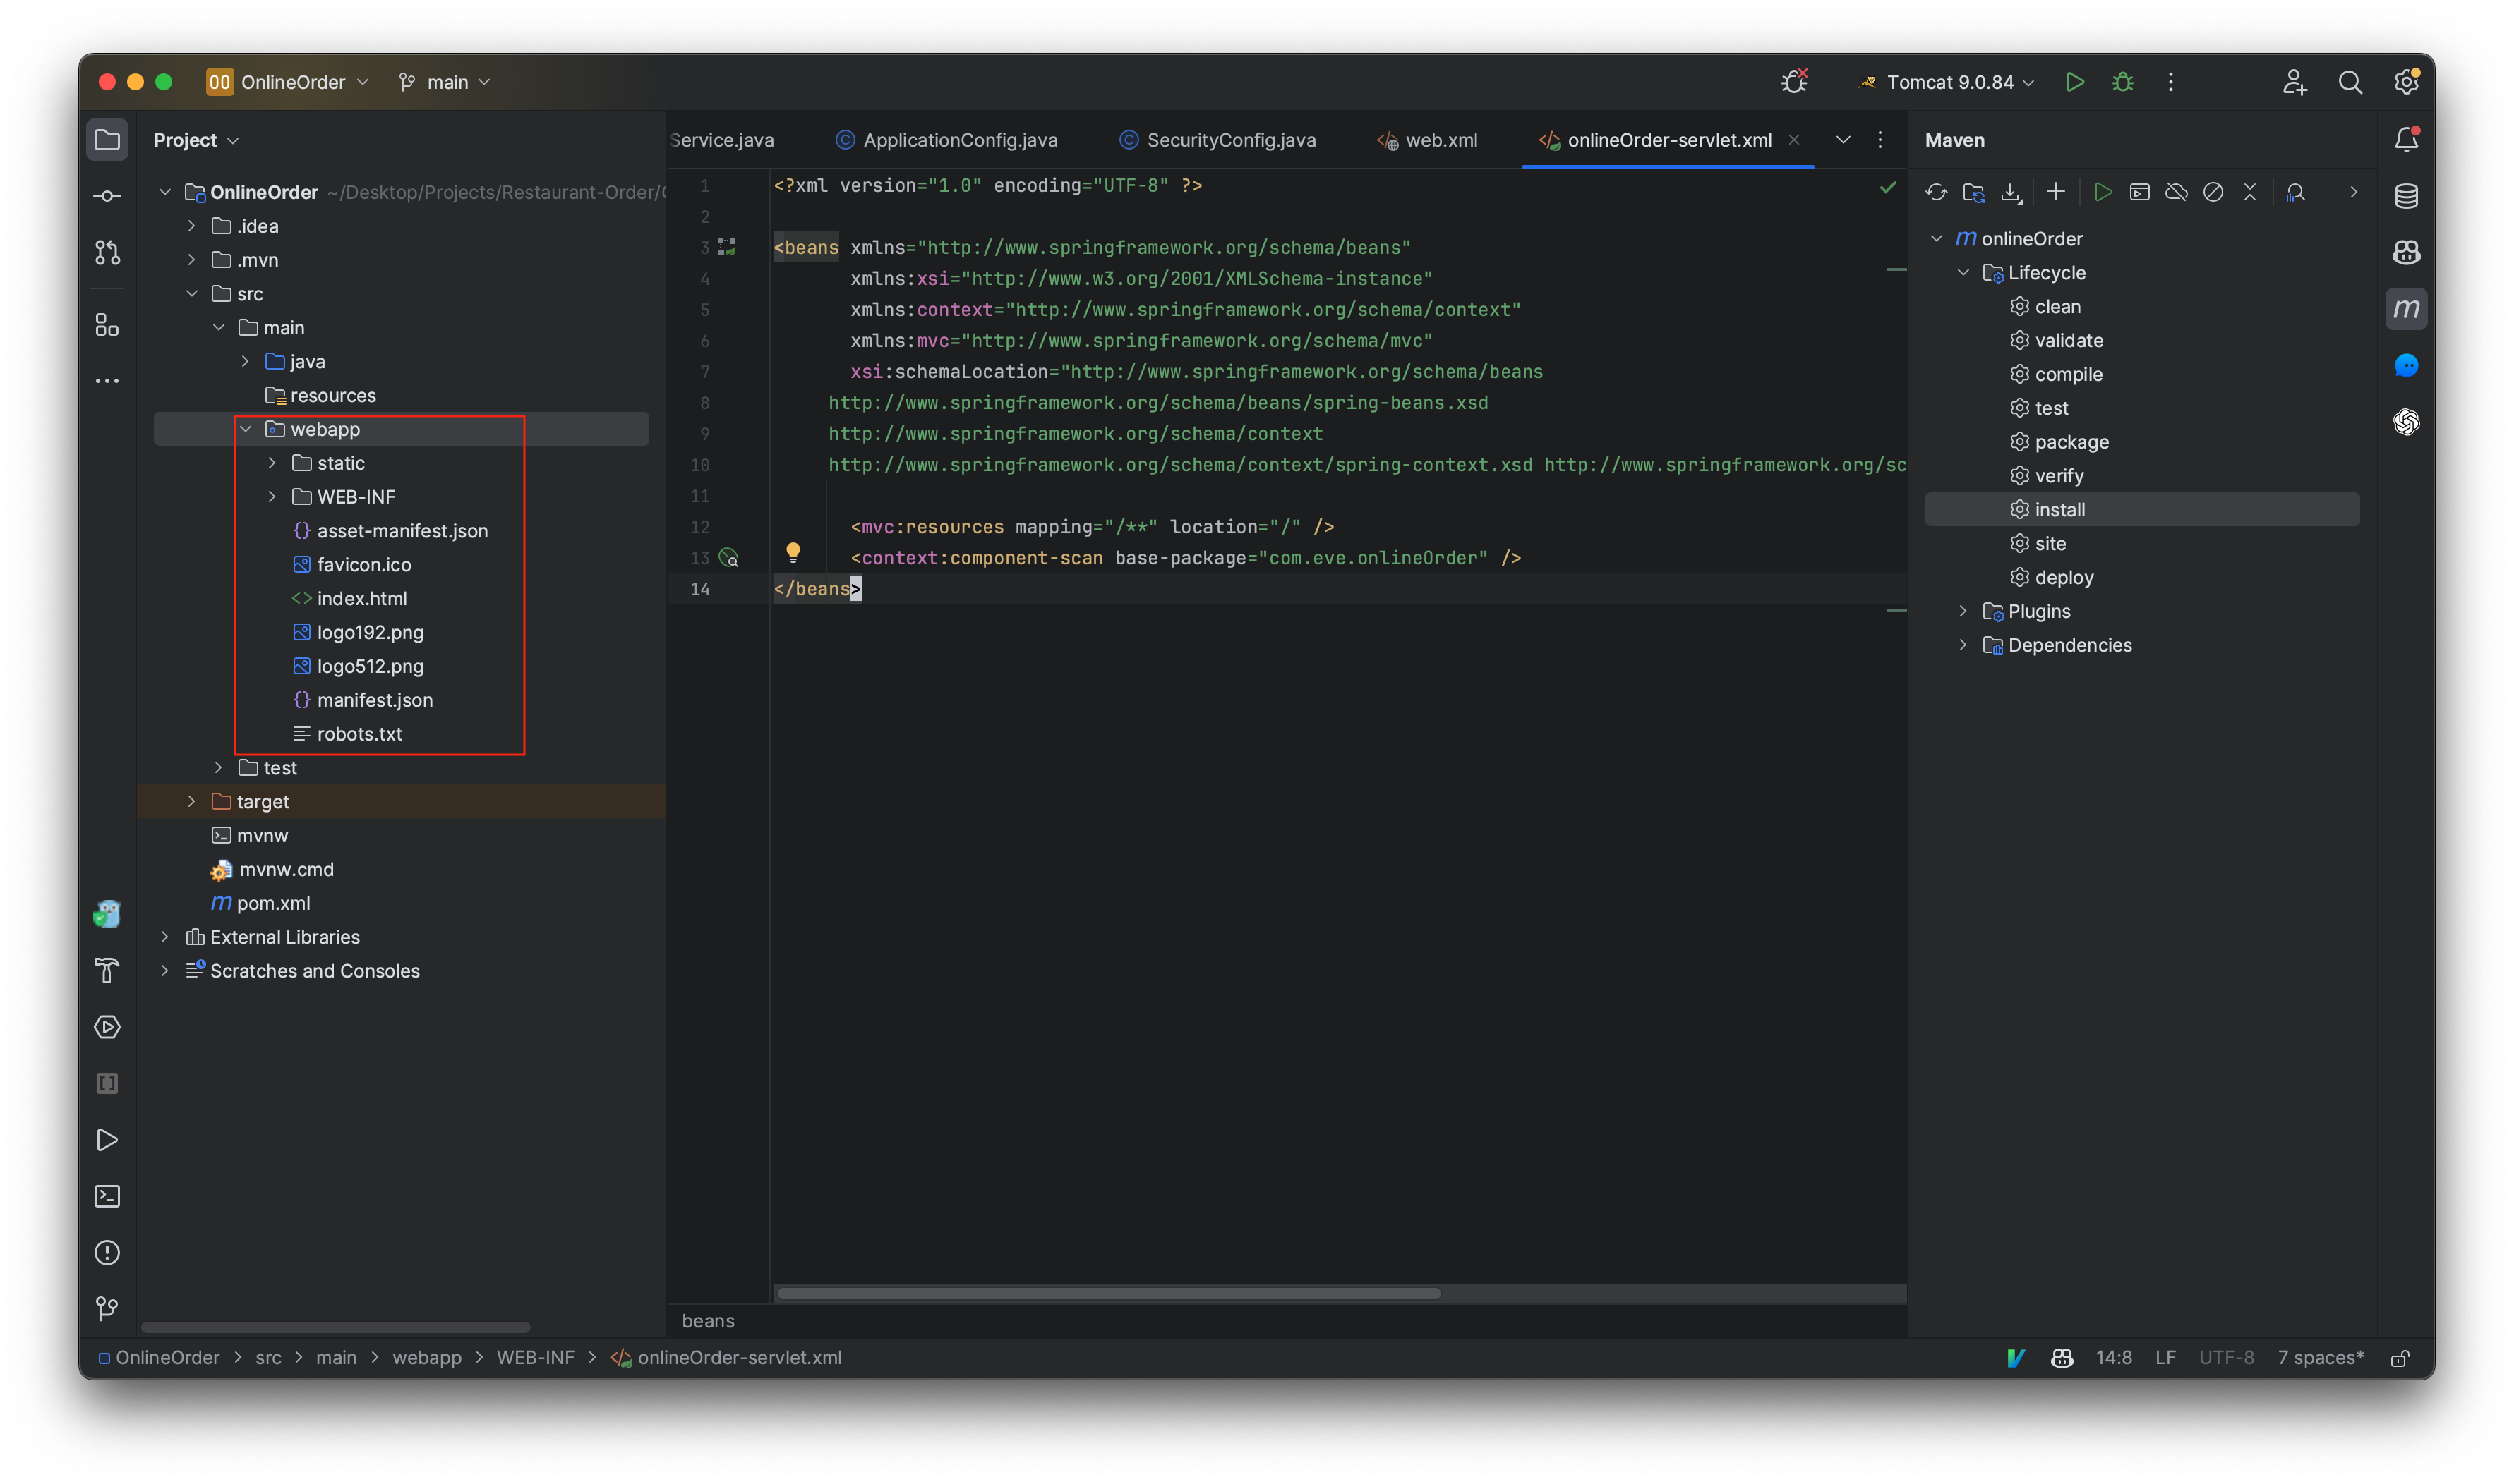Image resolution: width=2514 pixels, height=1484 pixels.
Task: Open the Search Everywhere magnifier
Action: [x=2352, y=82]
